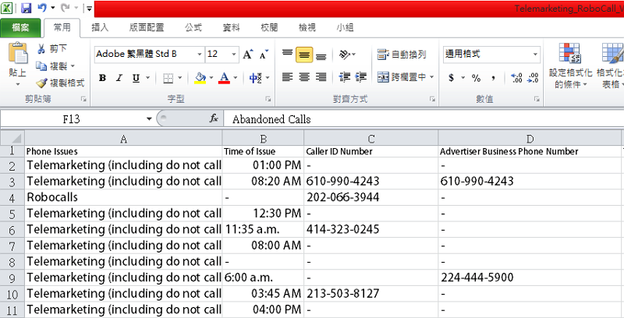
Task: Switch to the Insert (插入) tab
Action: 101,27
